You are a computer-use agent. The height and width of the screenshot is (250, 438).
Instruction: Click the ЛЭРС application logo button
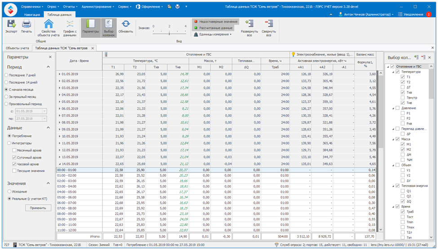pyautogui.click(x=11, y=10)
